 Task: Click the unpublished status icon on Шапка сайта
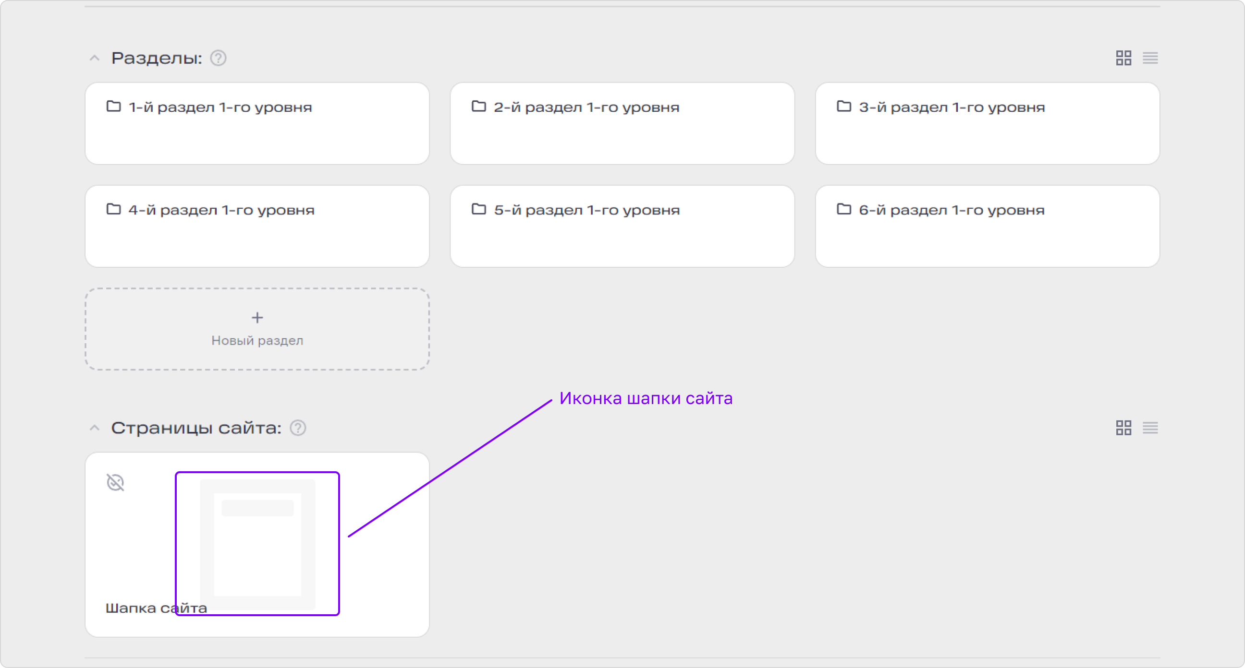(x=115, y=483)
